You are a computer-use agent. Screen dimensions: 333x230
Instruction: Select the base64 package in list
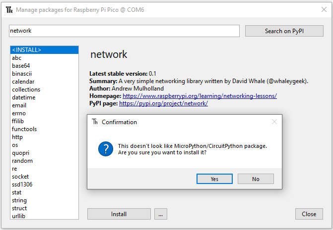pyautogui.click(x=21, y=66)
